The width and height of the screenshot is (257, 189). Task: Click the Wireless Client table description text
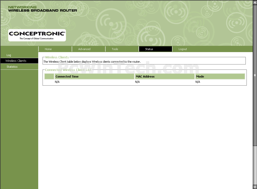[x=92, y=62]
